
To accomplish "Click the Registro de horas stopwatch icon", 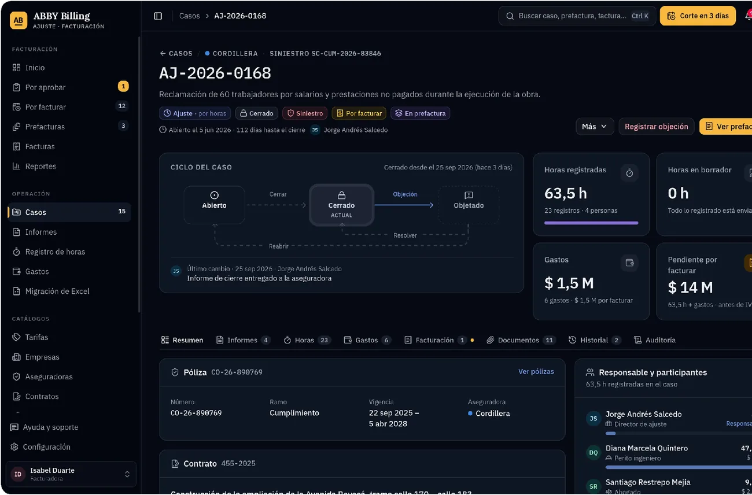I will 16,252.
